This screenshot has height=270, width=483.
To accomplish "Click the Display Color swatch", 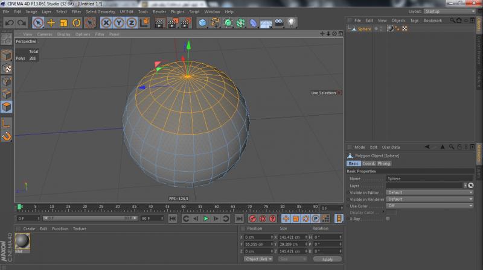I will pos(391,212).
